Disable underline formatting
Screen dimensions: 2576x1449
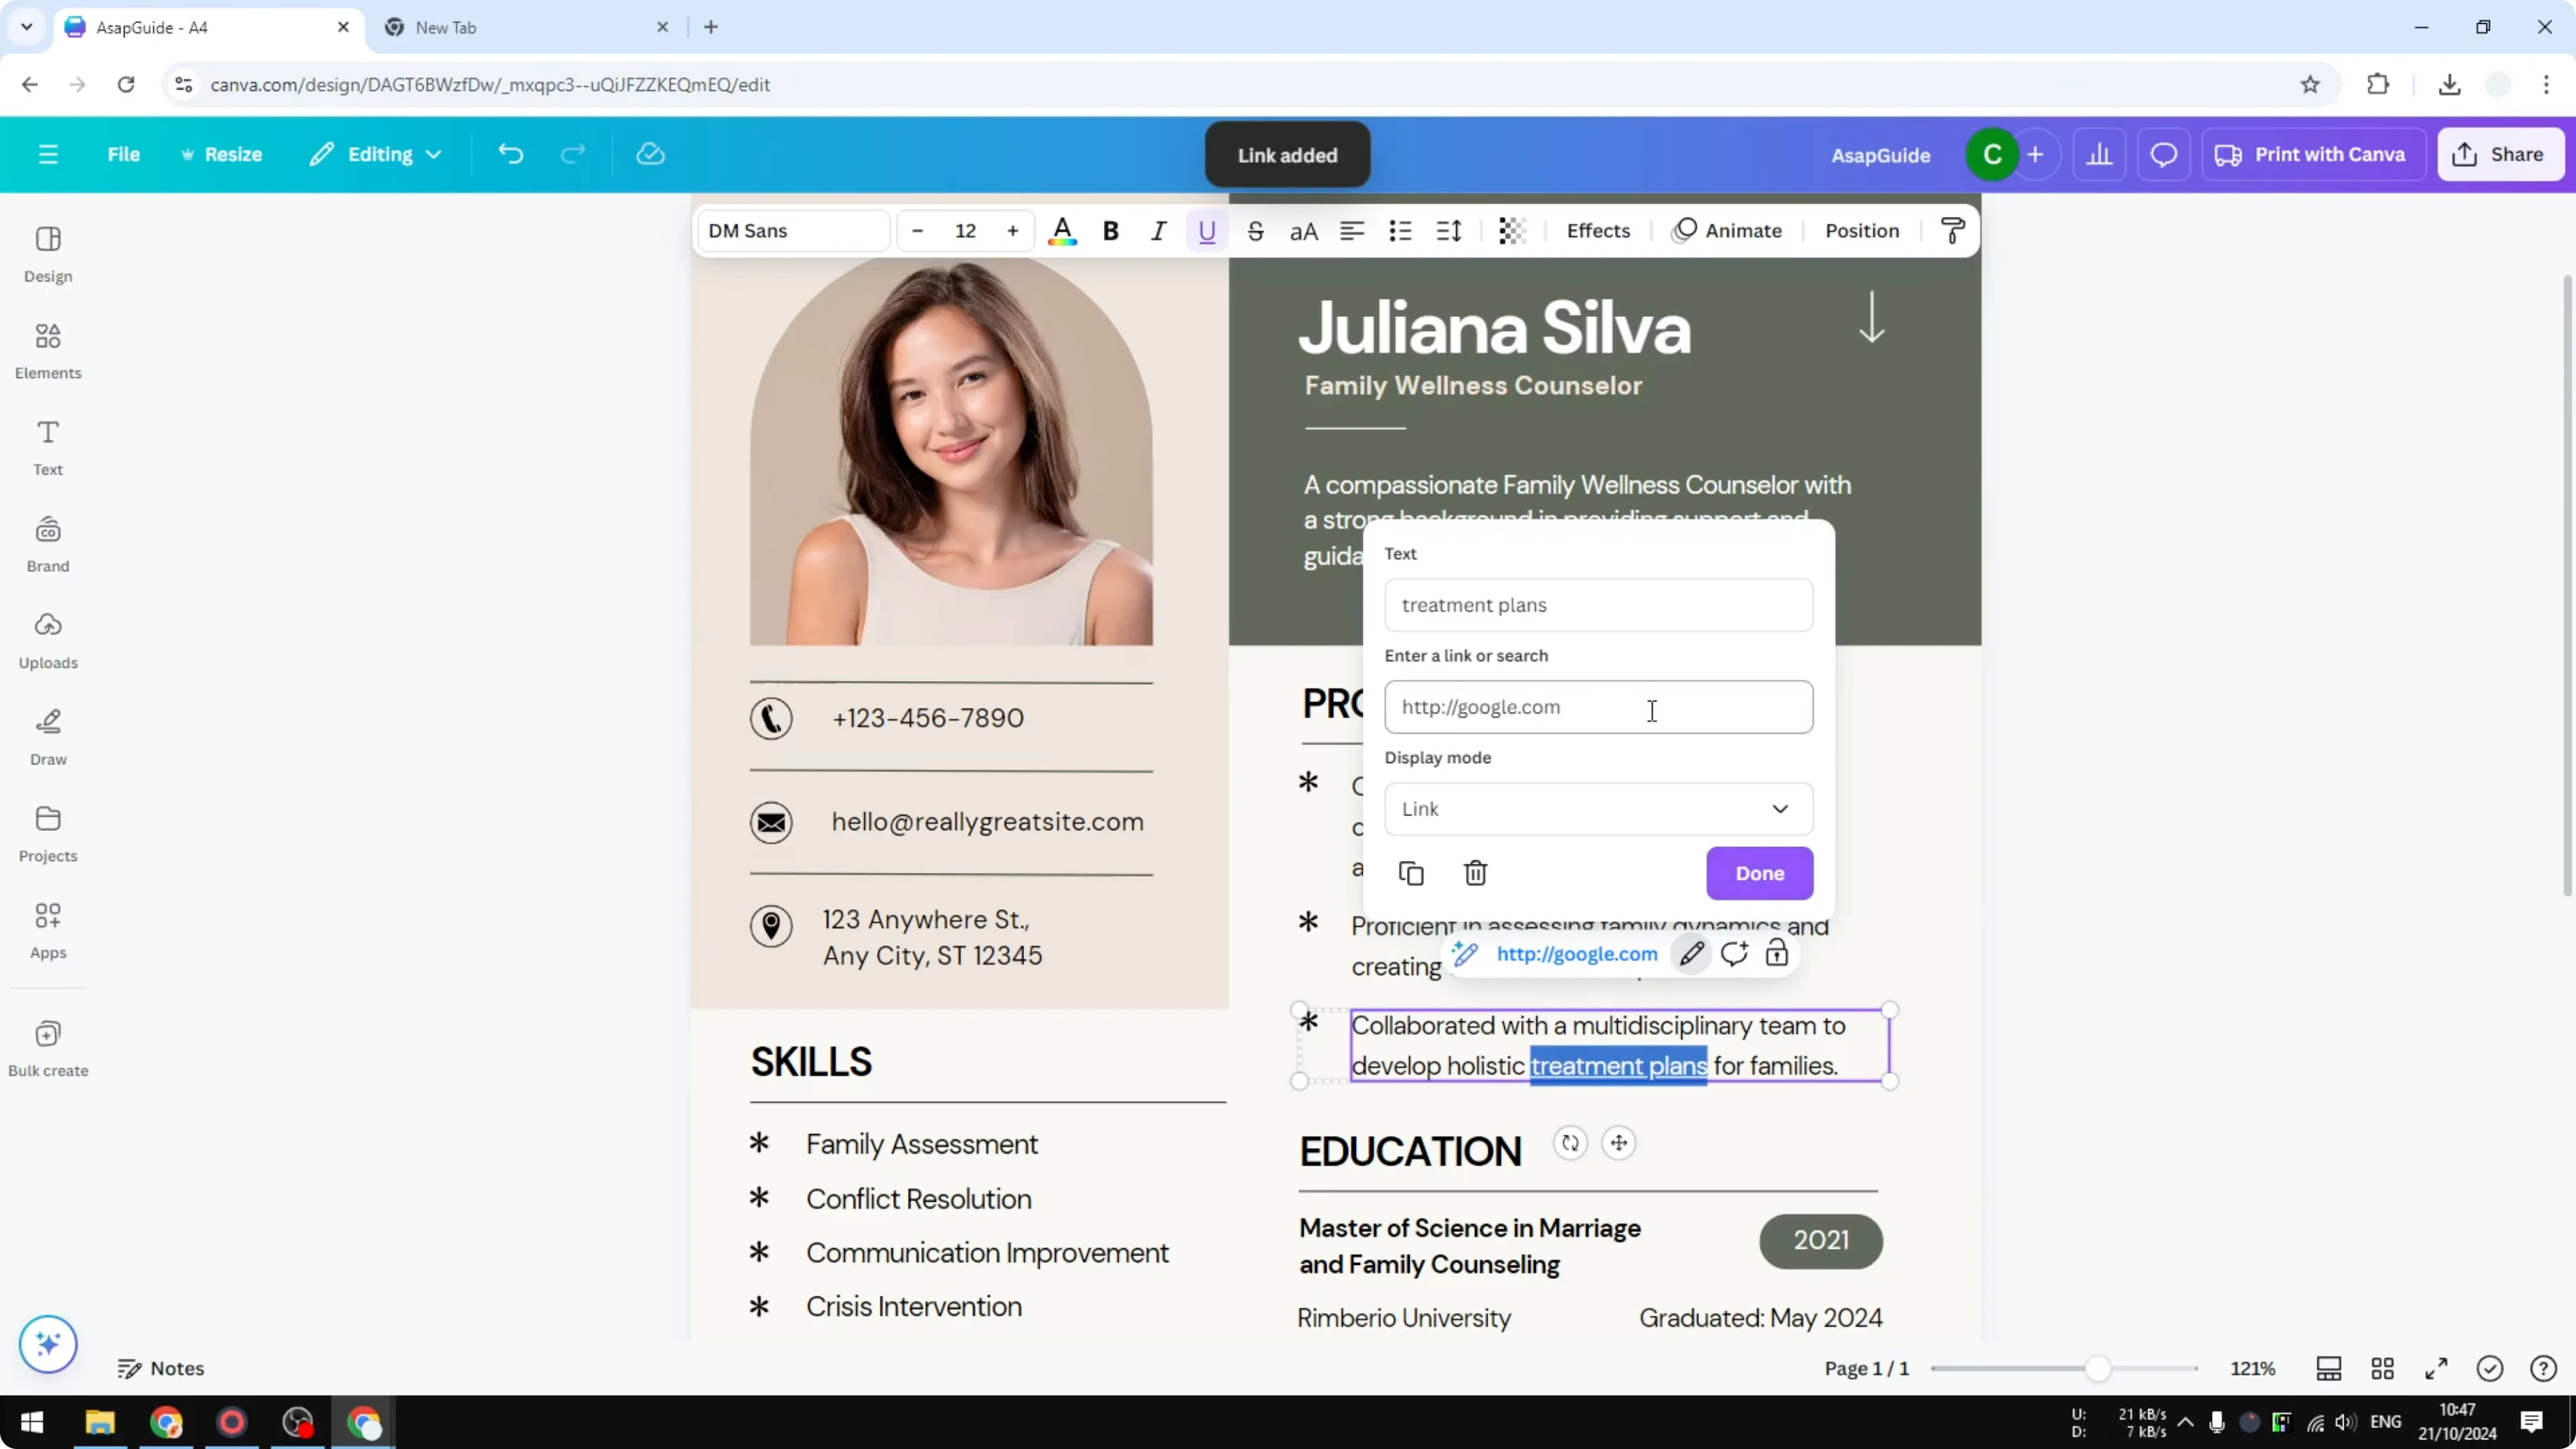1206,231
